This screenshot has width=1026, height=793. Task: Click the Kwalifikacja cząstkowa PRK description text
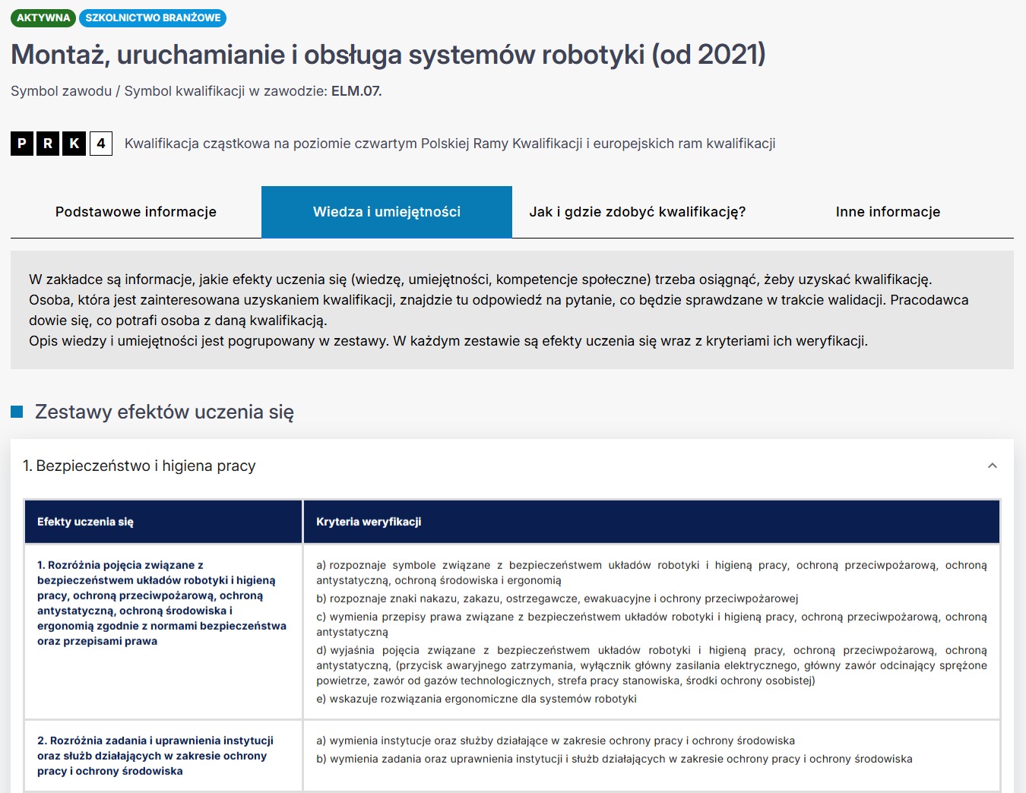(x=449, y=144)
